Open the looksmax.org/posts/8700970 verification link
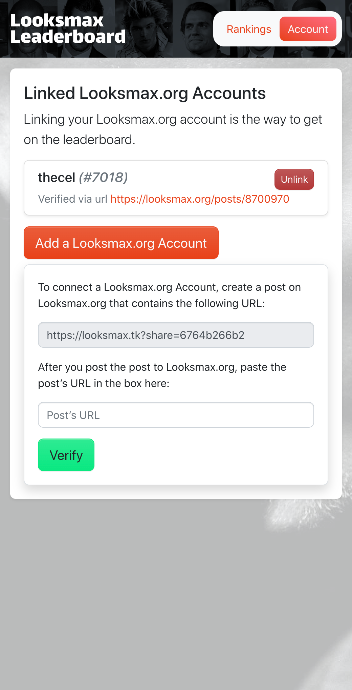 point(200,199)
